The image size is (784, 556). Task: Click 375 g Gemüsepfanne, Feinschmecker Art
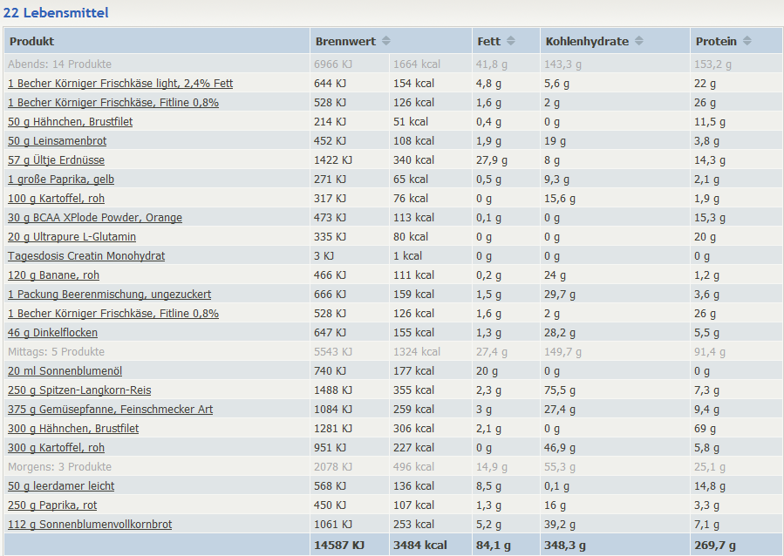pyautogui.click(x=110, y=410)
